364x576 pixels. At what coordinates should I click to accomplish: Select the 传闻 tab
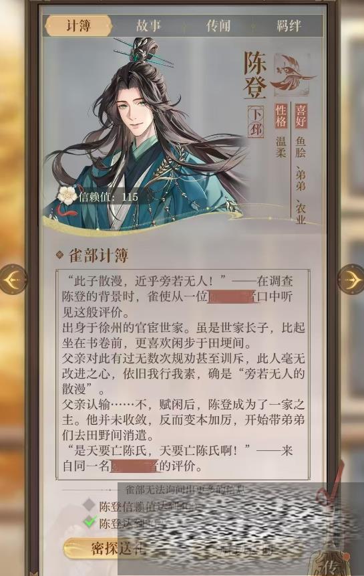pyautogui.click(x=218, y=25)
